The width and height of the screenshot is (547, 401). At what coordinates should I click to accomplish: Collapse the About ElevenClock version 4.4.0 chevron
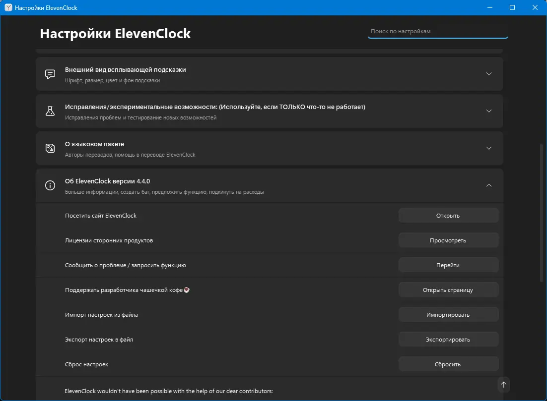click(489, 185)
